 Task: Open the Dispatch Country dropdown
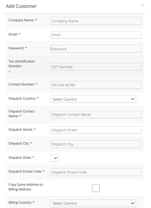[93, 99]
